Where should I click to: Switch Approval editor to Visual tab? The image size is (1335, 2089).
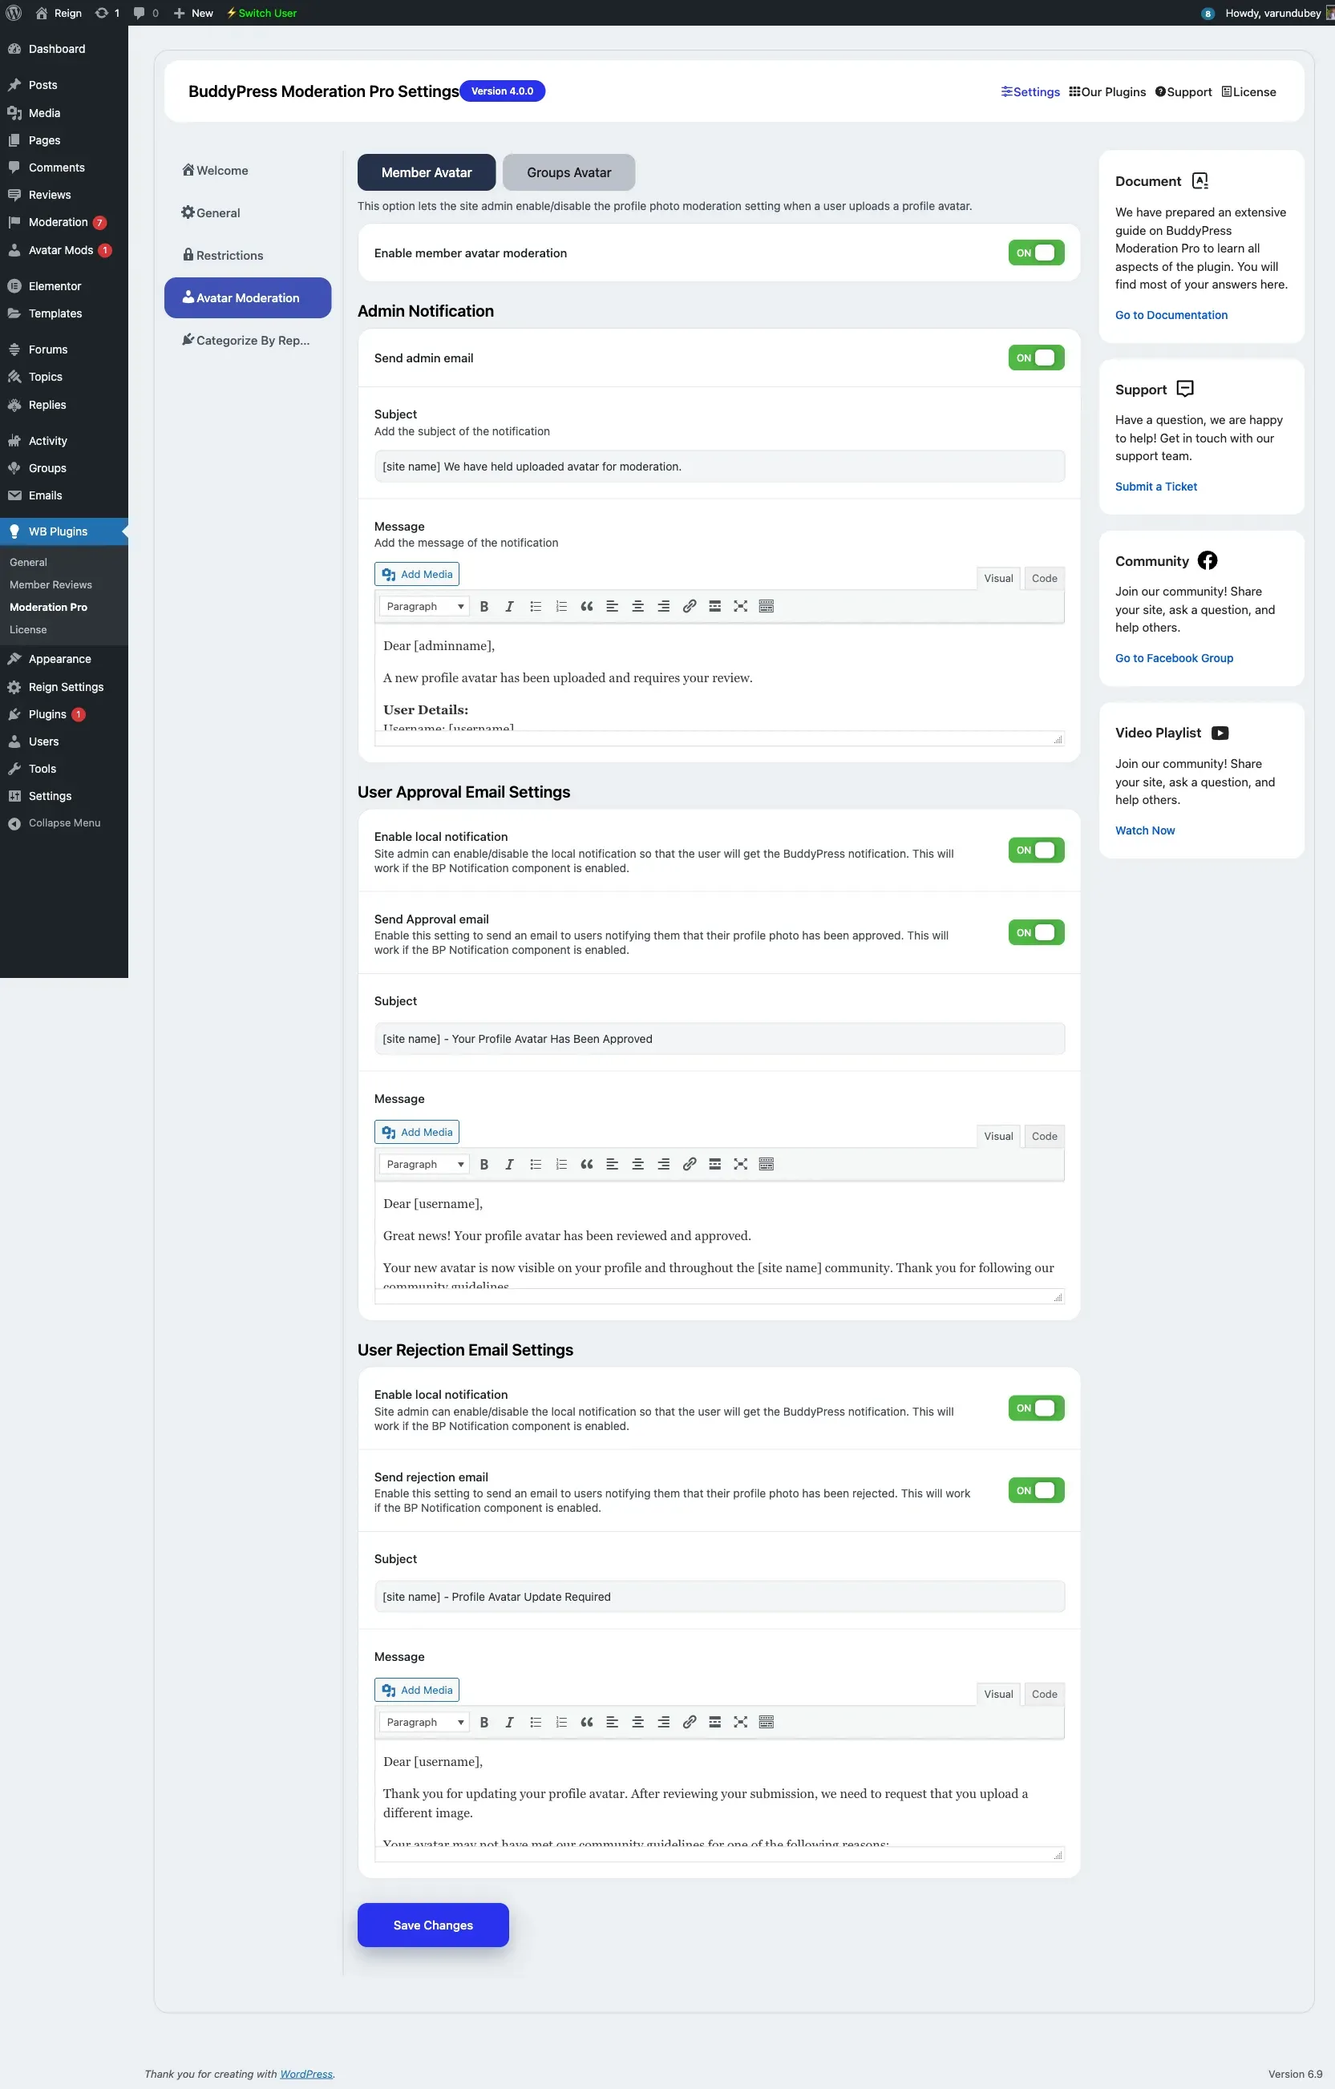(998, 1137)
